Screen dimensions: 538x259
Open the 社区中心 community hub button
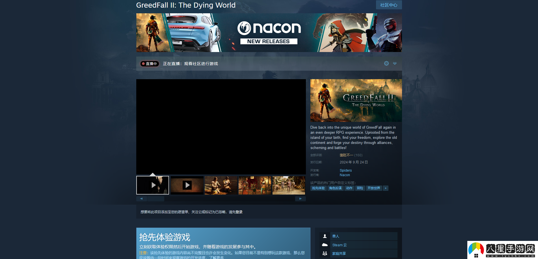point(389,5)
